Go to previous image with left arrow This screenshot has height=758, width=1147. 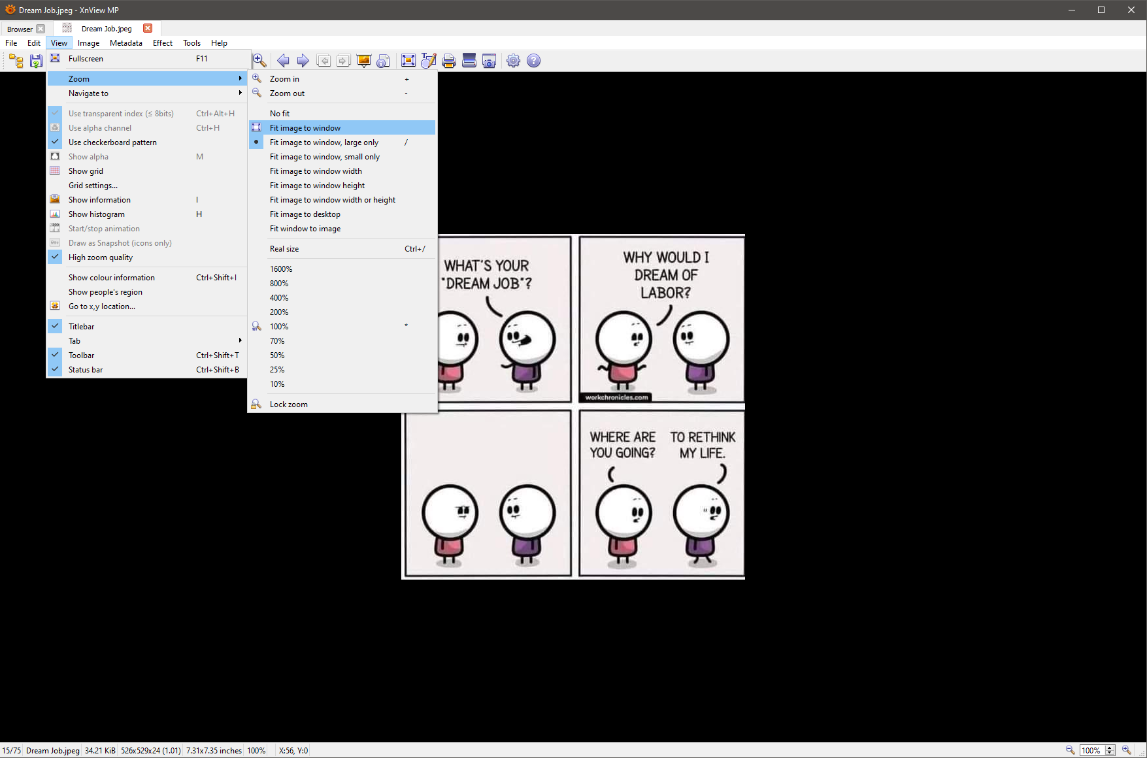click(283, 61)
